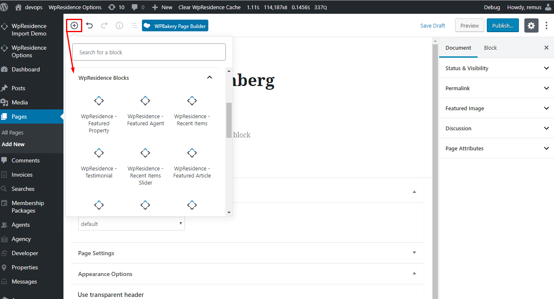
Task: Collapse WpResidence Blocks section chevron
Action: click(210, 78)
